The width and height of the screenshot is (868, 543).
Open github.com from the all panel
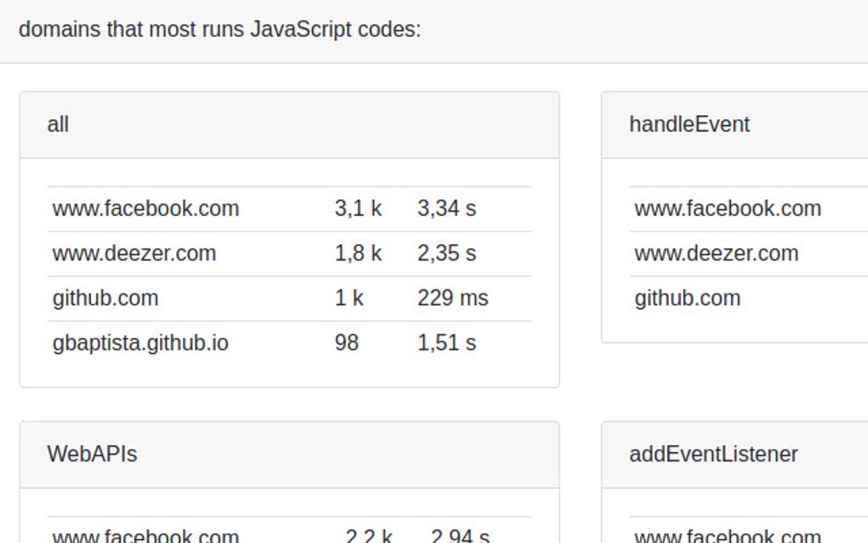tap(105, 298)
